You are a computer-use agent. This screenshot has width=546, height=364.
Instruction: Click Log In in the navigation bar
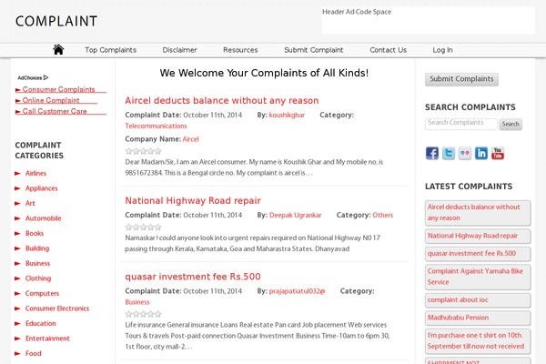pyautogui.click(x=442, y=50)
